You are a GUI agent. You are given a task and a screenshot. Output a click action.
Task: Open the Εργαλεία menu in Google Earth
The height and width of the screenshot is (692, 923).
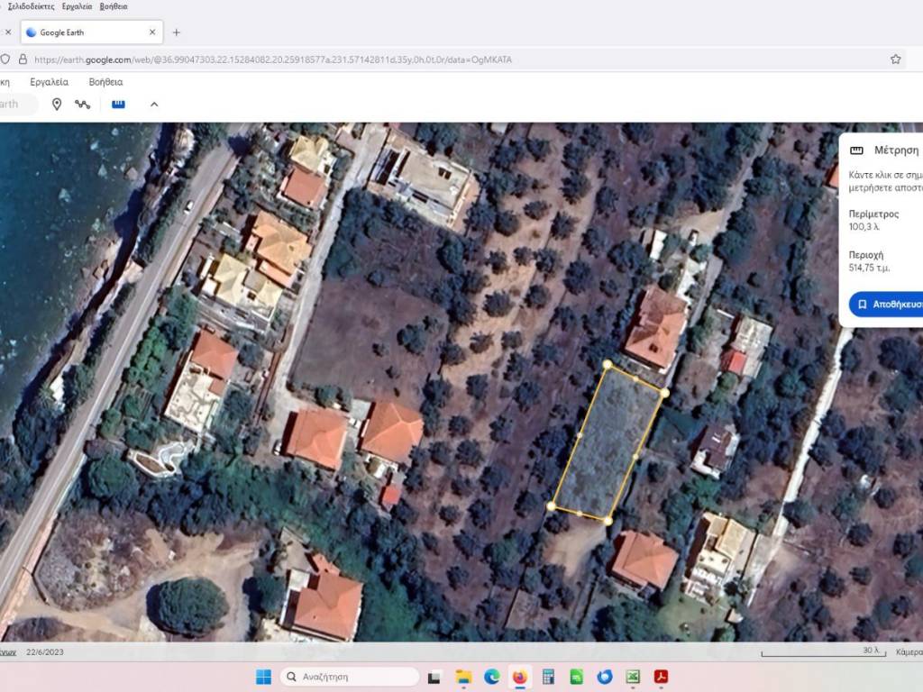50,81
